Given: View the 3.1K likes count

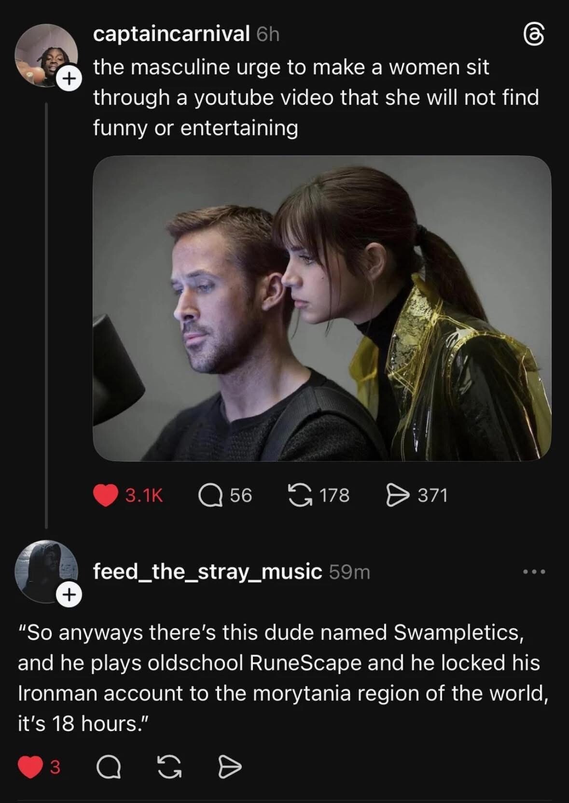Looking at the screenshot, I should tap(144, 495).
